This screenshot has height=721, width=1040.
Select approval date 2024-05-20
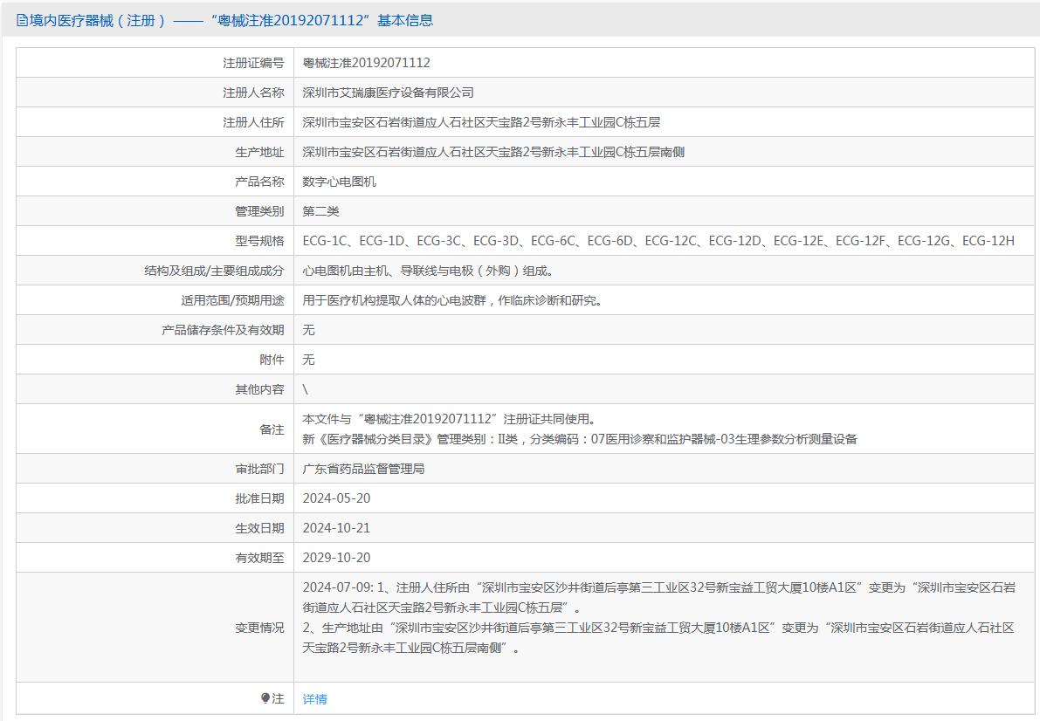click(336, 498)
